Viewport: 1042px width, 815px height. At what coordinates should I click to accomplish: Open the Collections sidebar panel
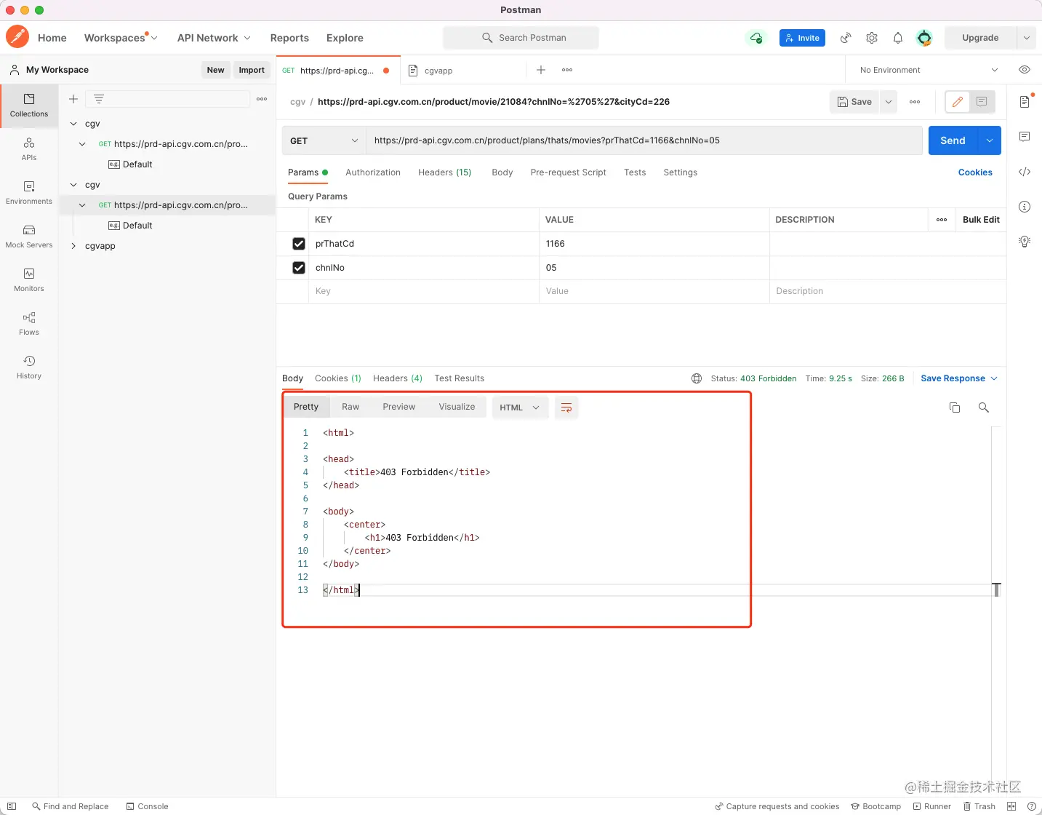point(29,106)
